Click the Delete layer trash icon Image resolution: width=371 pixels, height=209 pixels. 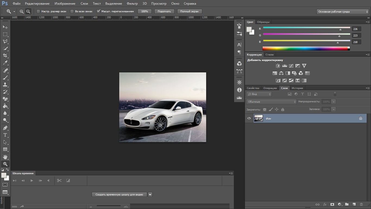361,204
